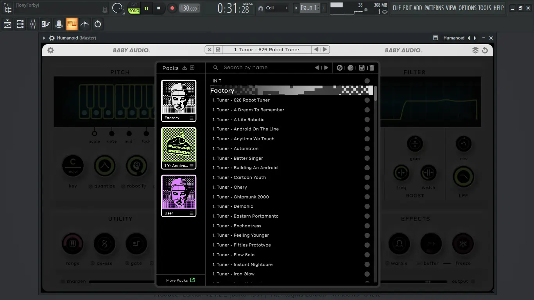This screenshot has height=300, width=534.
Task: Click the stacked layers icon in Humanoid header
Action: (475, 50)
